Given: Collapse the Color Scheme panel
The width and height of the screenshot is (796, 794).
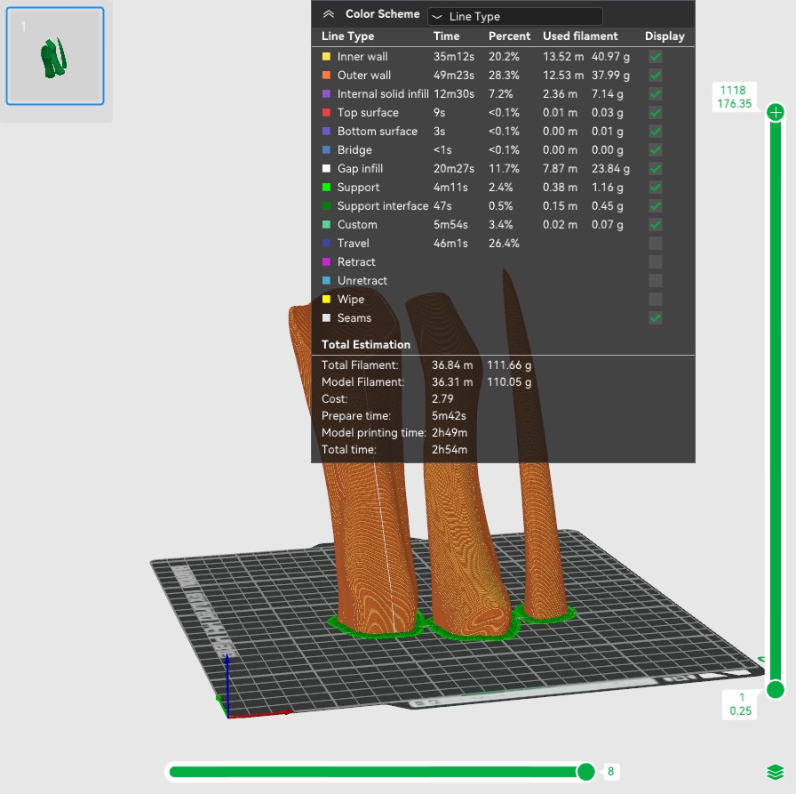Looking at the screenshot, I should coord(329,14).
